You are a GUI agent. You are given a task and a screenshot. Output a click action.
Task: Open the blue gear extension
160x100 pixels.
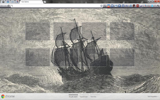click(x=123, y=6)
